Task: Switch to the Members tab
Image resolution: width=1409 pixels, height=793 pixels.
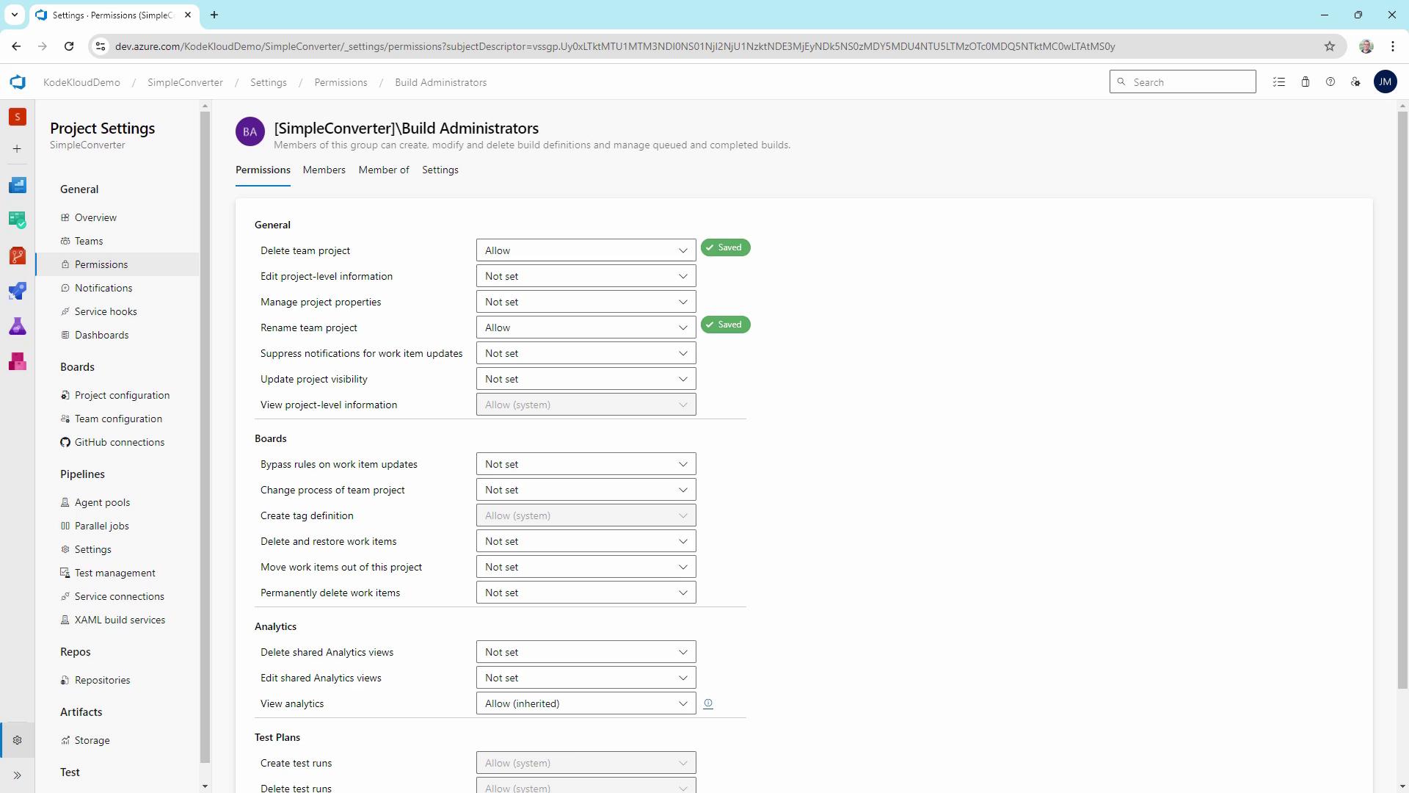Action: 324,170
